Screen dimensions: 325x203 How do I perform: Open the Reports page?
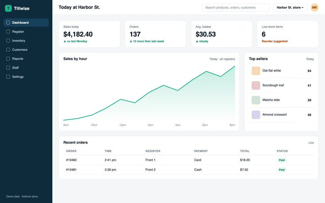pos(26,59)
